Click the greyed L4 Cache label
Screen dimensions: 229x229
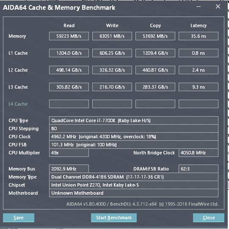pos(18,104)
